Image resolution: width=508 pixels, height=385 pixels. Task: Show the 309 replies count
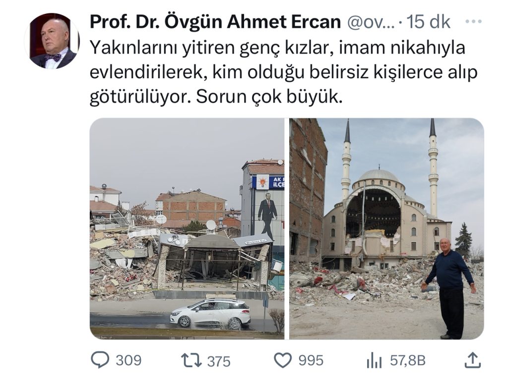tap(128, 360)
